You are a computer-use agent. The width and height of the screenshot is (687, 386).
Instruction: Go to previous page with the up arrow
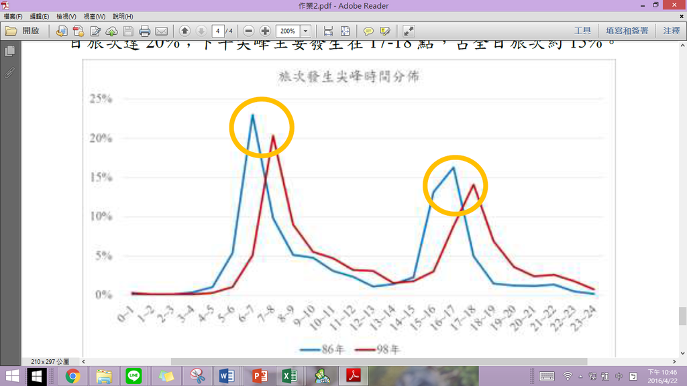[x=183, y=30]
